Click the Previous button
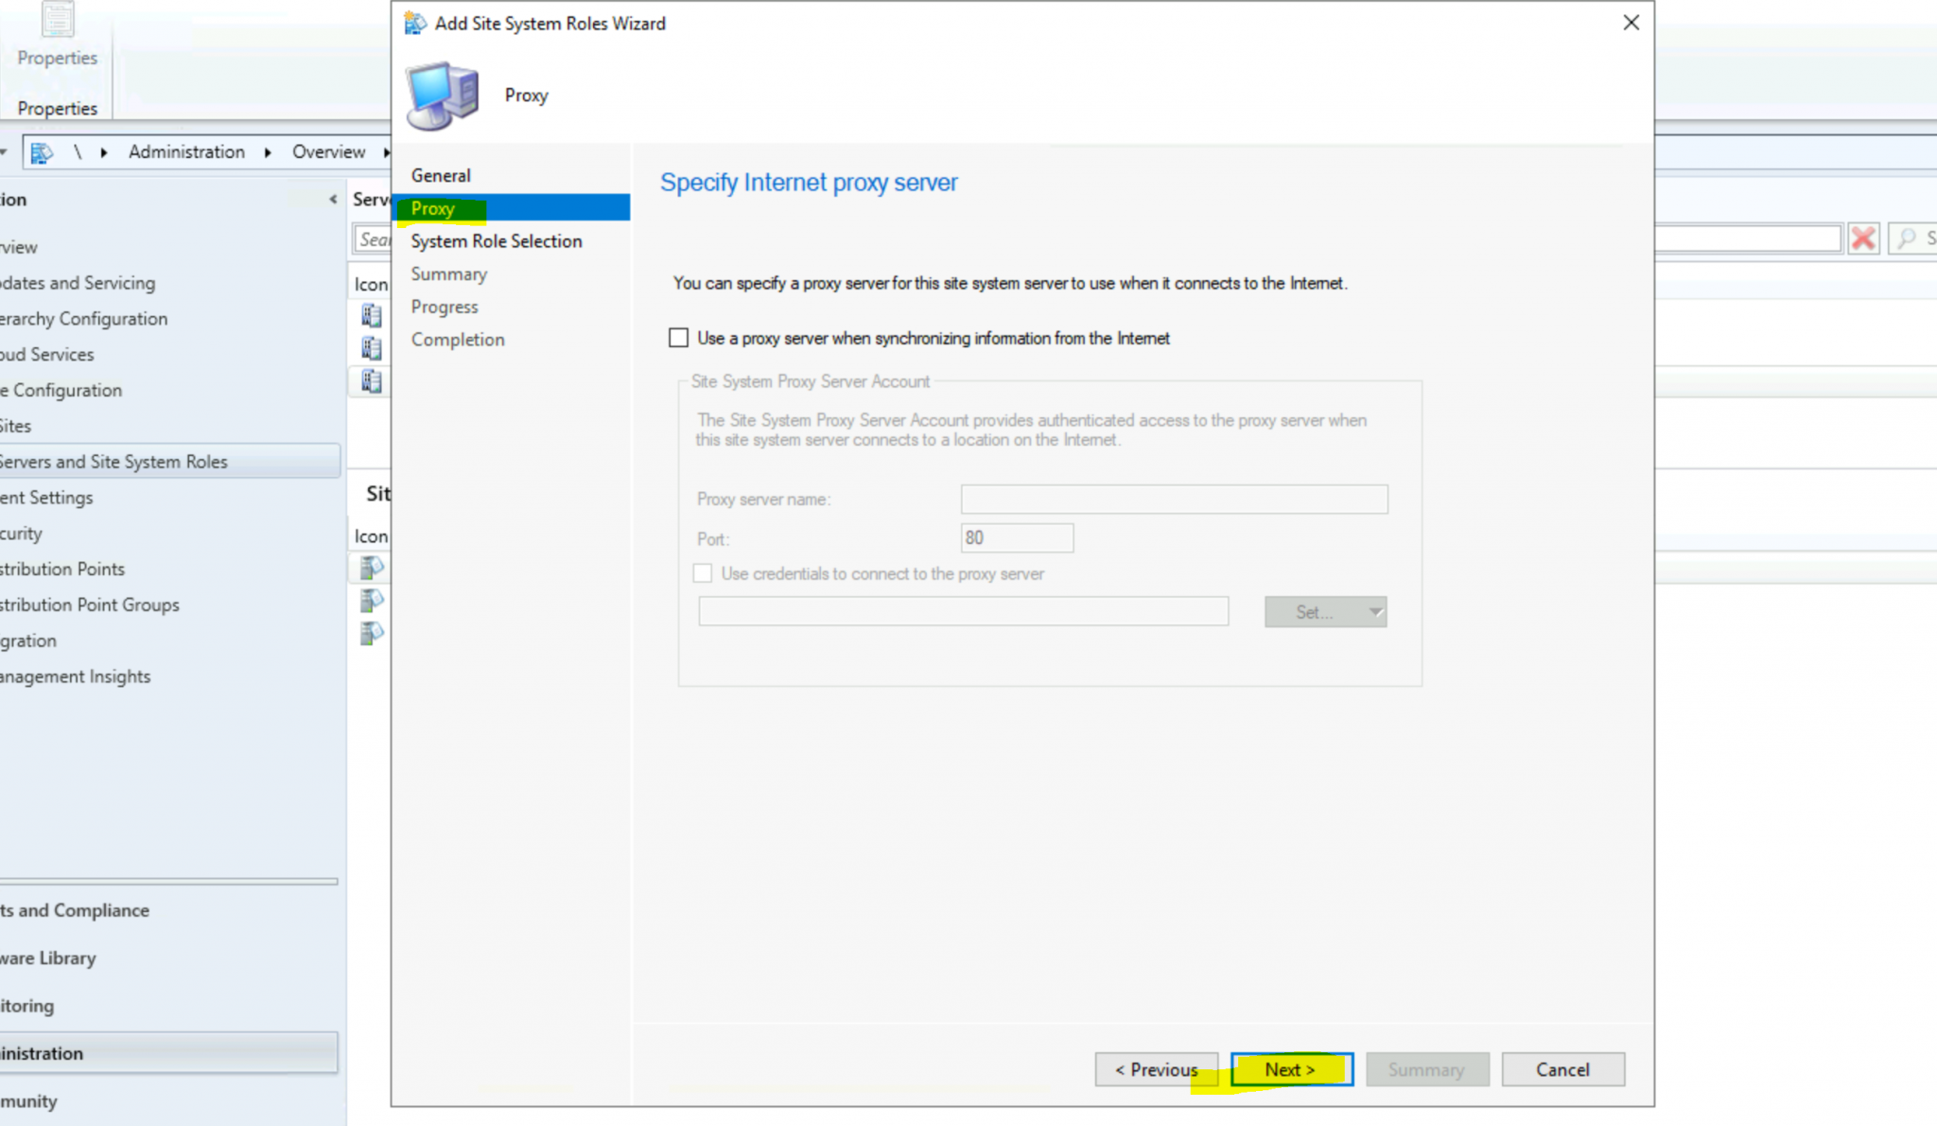The image size is (1937, 1126). tap(1156, 1069)
